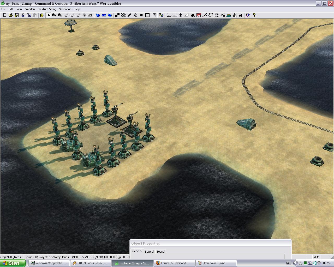Select the eyedropper texture picker
334x267 pixels.
coord(129,15)
